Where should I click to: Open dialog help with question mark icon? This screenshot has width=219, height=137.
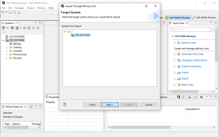65,104
